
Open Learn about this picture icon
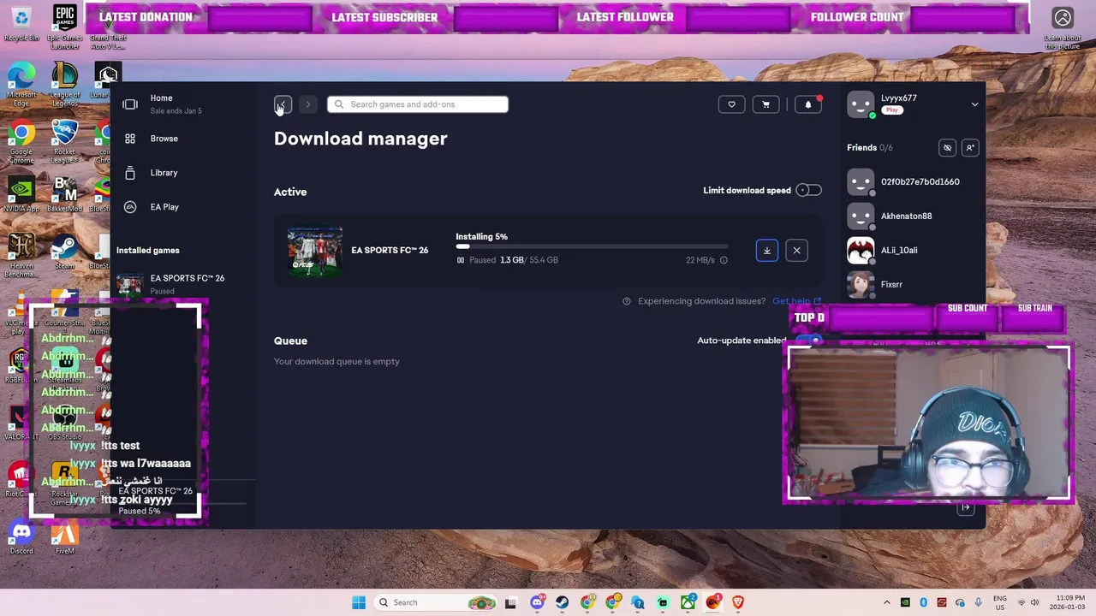point(1063,28)
